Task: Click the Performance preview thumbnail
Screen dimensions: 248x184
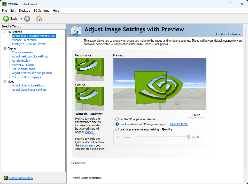Action: (89, 69)
